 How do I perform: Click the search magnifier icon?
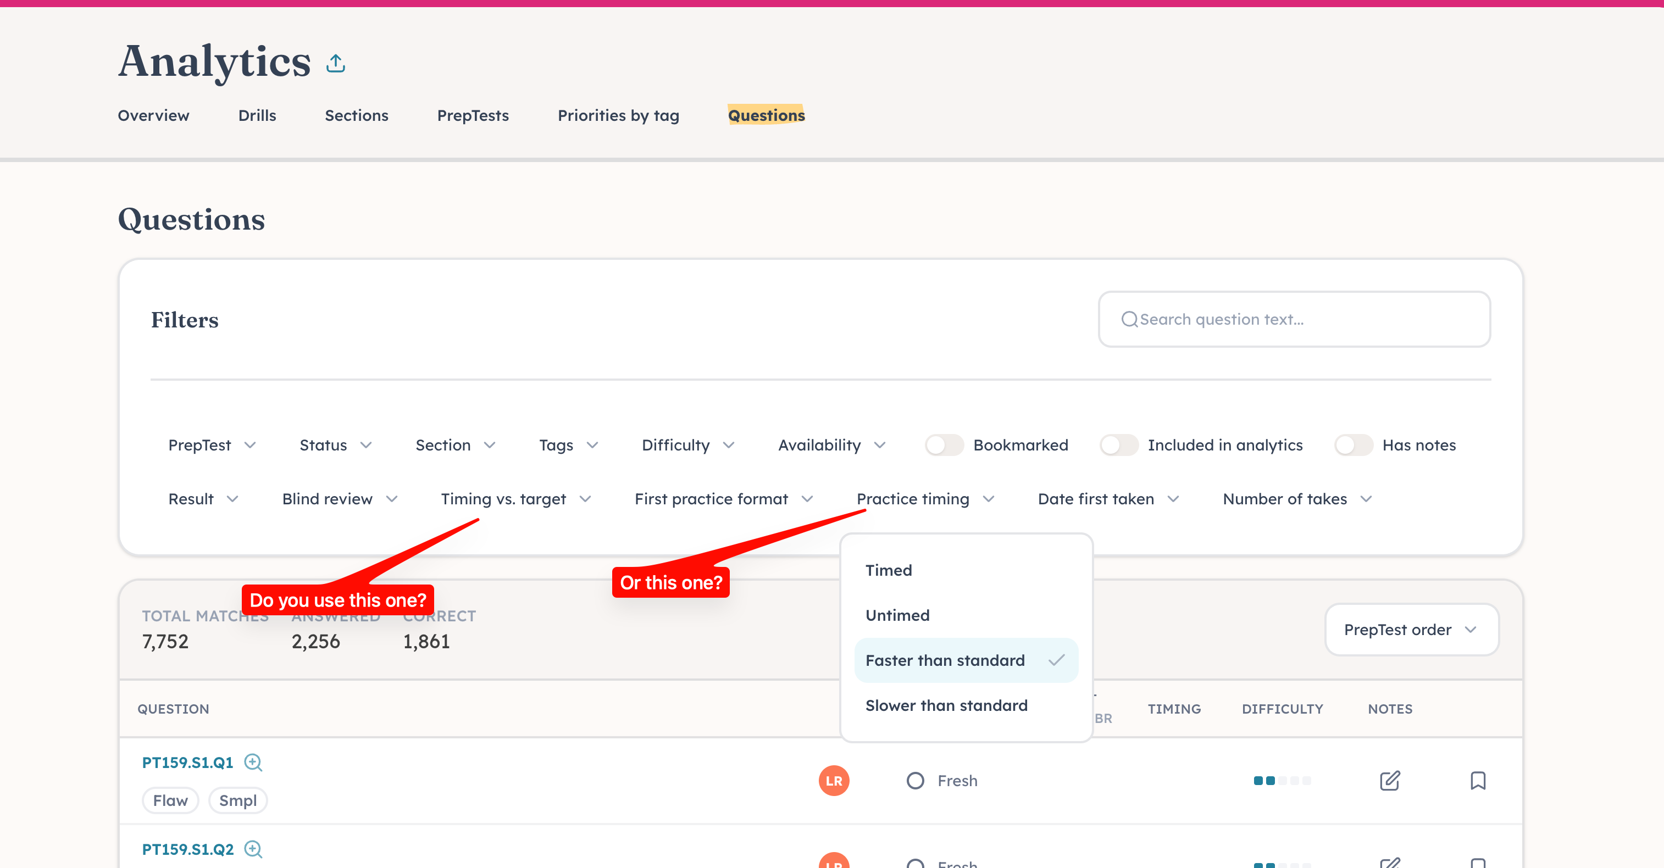pos(1129,319)
